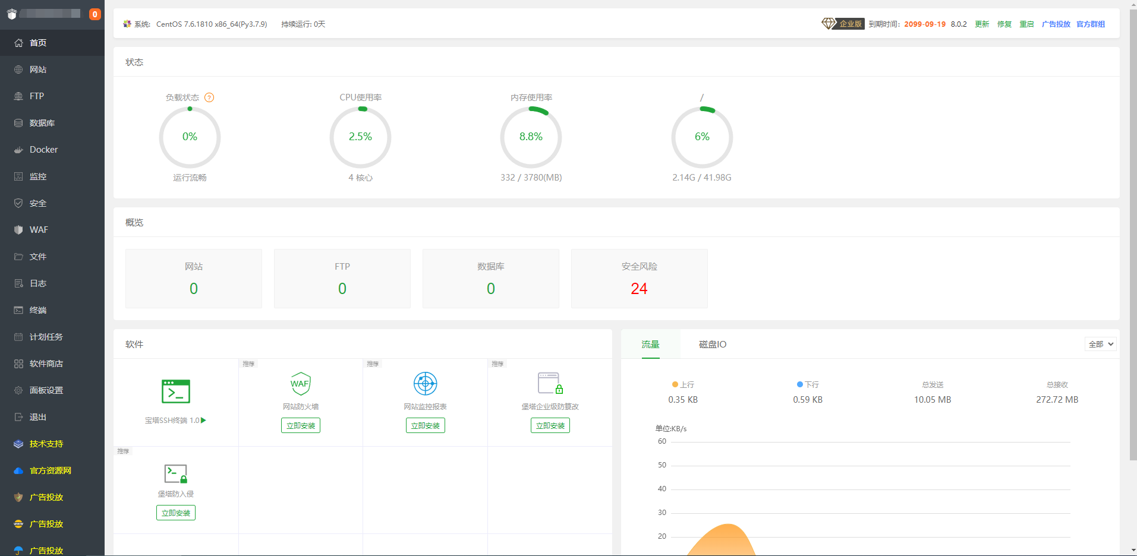
Task: Click the page vertical scrollbar
Action: pyautogui.click(x=1133, y=234)
